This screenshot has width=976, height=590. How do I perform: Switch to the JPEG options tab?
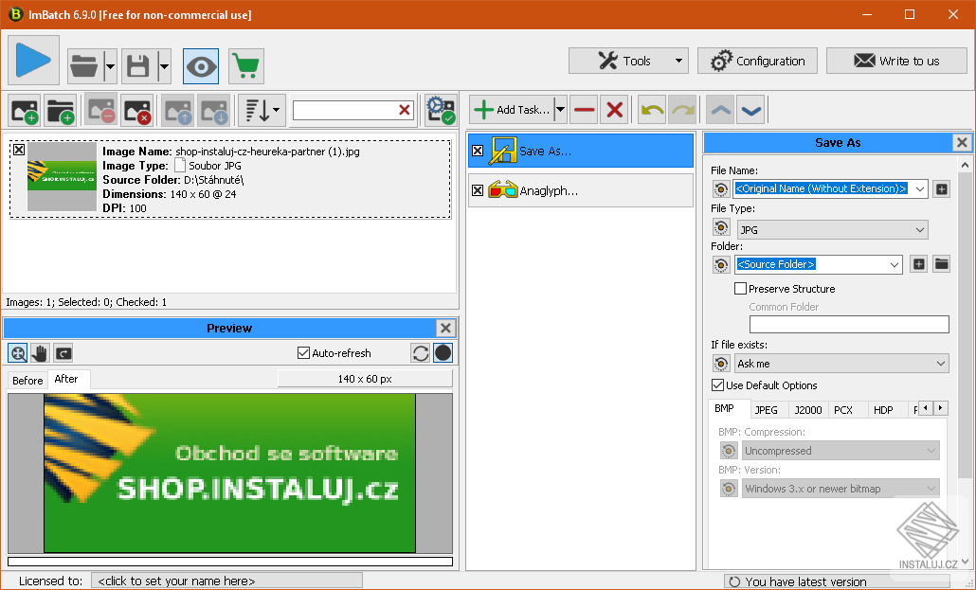pyautogui.click(x=767, y=410)
